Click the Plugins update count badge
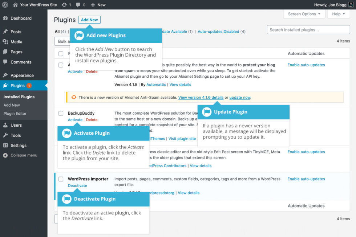The width and height of the screenshot is (356, 237). point(29,86)
